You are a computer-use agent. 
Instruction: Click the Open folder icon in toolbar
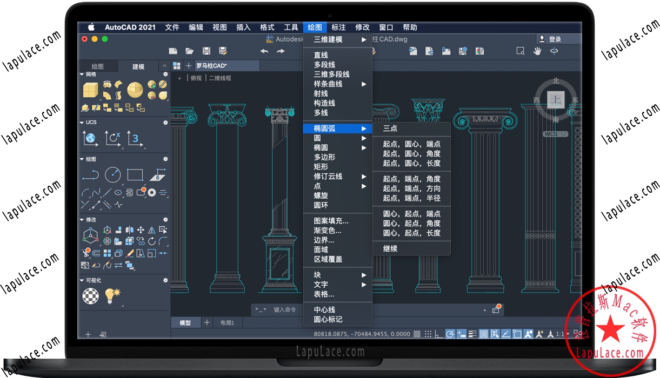coord(190,51)
